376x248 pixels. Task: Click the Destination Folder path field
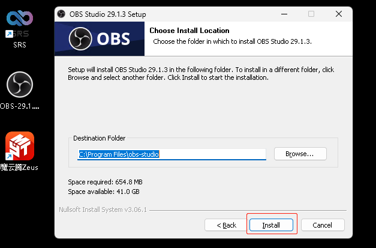[172, 154]
